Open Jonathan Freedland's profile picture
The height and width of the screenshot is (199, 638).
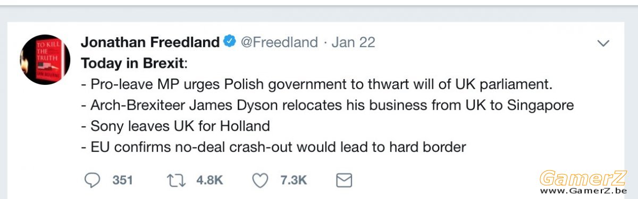(x=45, y=59)
